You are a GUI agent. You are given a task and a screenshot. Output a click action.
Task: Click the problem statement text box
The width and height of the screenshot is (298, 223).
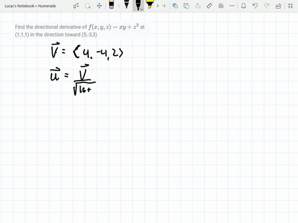coord(81,30)
